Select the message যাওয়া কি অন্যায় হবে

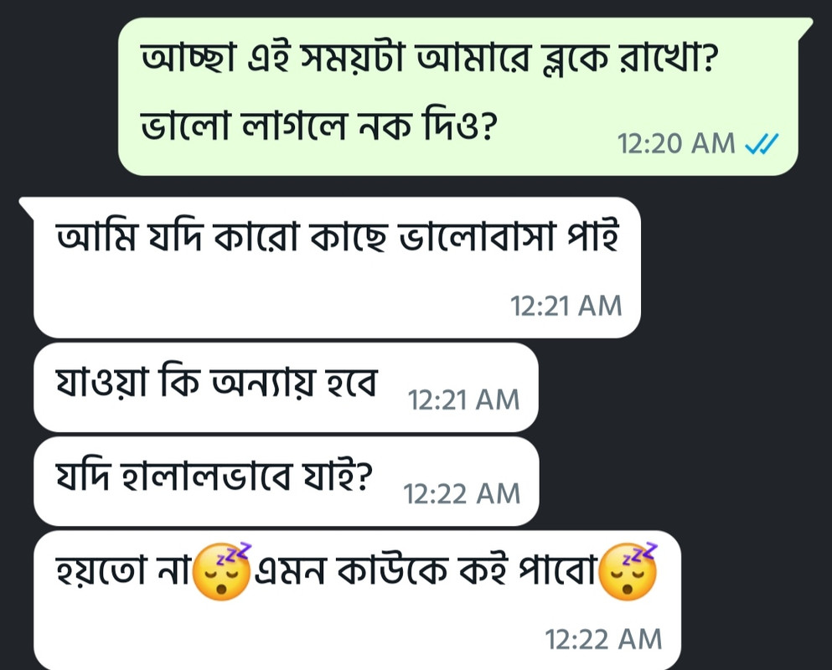click(x=216, y=382)
